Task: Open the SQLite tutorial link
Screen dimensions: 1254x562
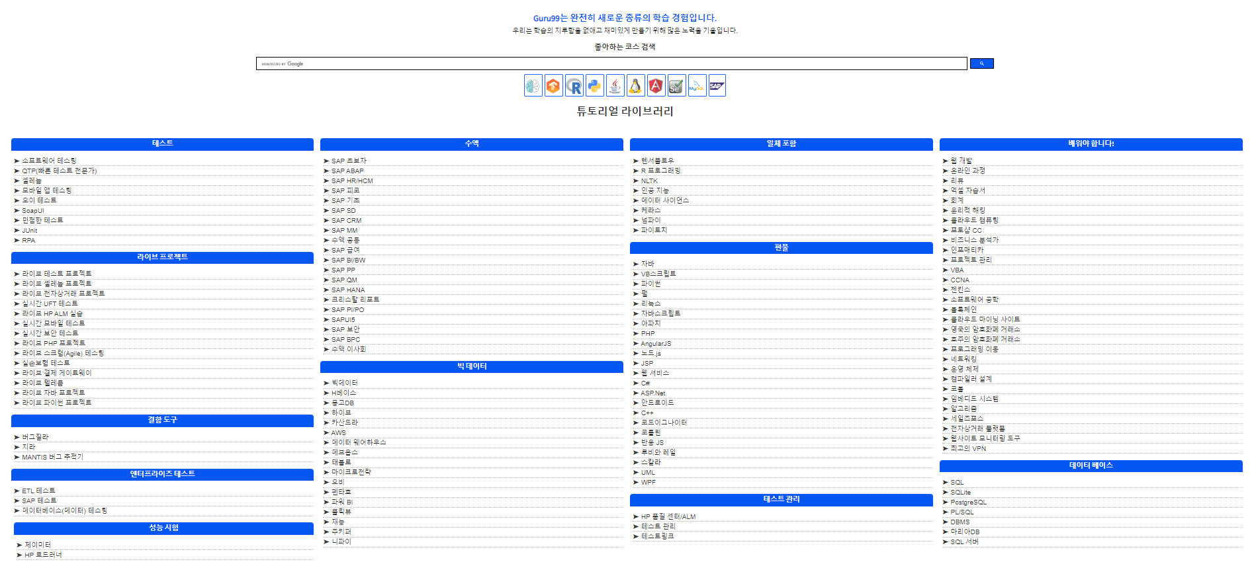Action: 961,492
